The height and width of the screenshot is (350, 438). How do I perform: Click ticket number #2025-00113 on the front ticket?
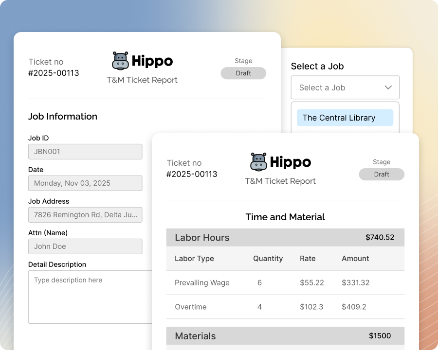(x=192, y=174)
